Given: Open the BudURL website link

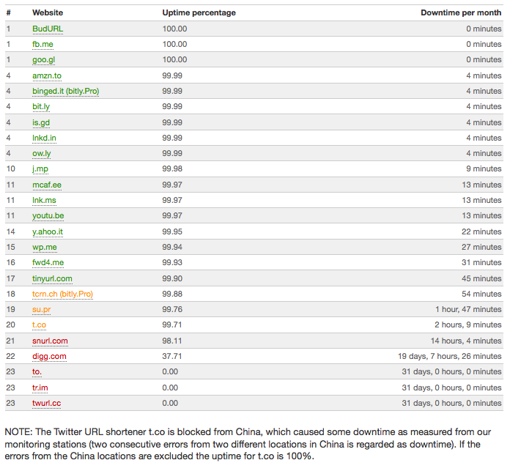Looking at the screenshot, I should click(48, 29).
